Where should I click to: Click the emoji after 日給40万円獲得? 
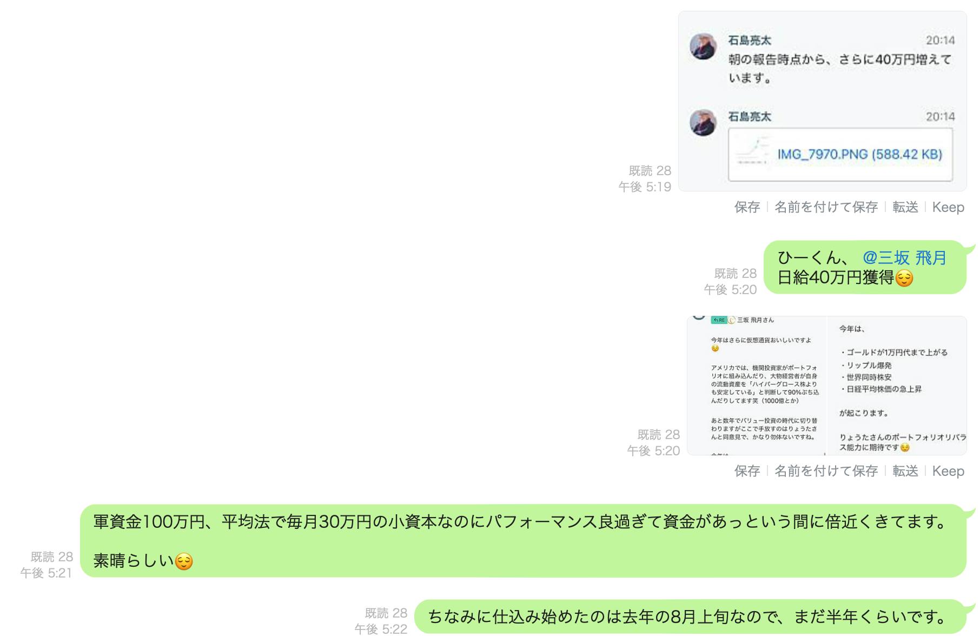click(904, 278)
